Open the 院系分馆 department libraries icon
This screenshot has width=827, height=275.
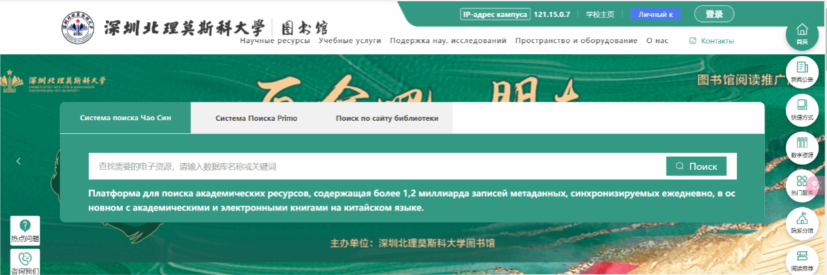802,223
